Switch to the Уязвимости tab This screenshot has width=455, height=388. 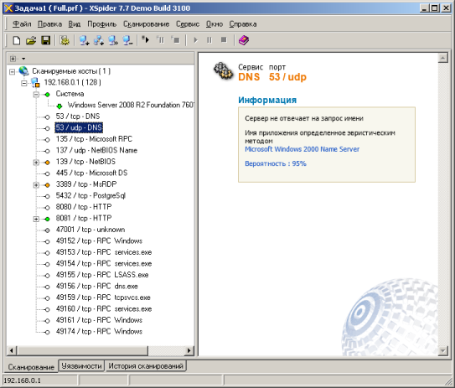[x=81, y=366]
